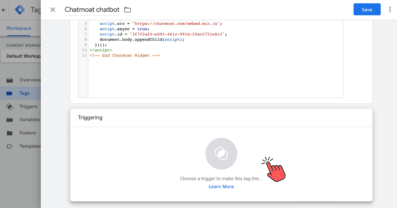
Task: Edit the Chatmoat chatbot tag name
Action: (92, 10)
